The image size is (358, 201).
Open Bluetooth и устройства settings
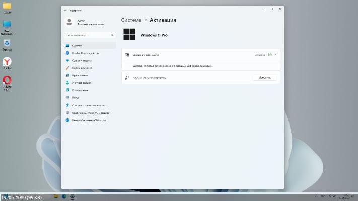click(x=90, y=53)
